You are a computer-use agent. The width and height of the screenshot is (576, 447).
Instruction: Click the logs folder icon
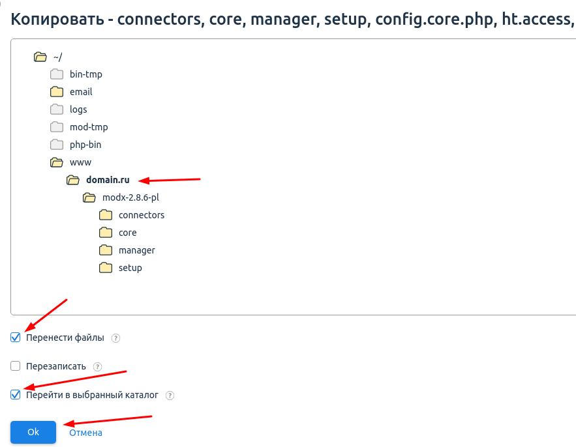click(x=57, y=109)
